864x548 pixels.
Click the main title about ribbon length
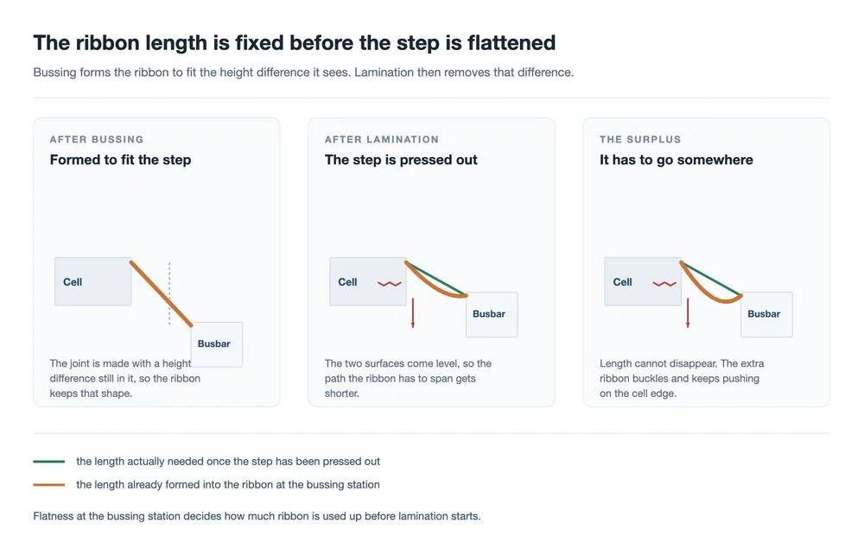[295, 43]
